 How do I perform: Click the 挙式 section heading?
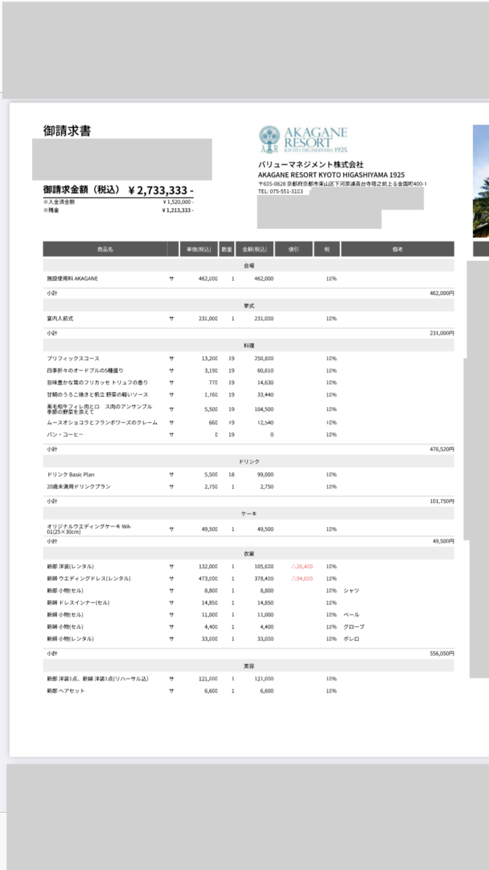click(x=249, y=305)
